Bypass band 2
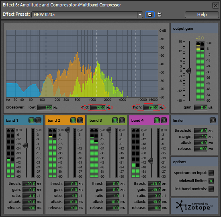Screen dimensions: 221x217 [x=80, y=120]
